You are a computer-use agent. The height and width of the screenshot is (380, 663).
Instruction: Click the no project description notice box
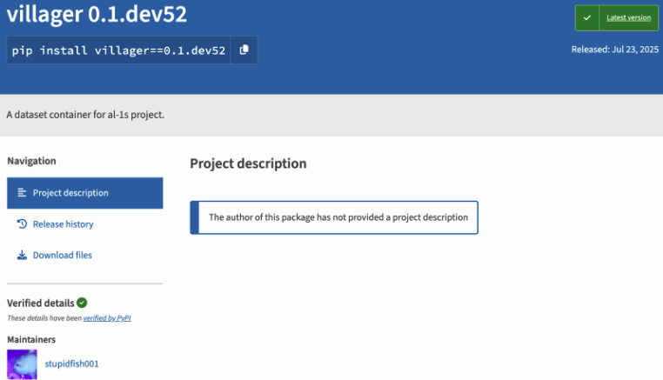pos(334,217)
